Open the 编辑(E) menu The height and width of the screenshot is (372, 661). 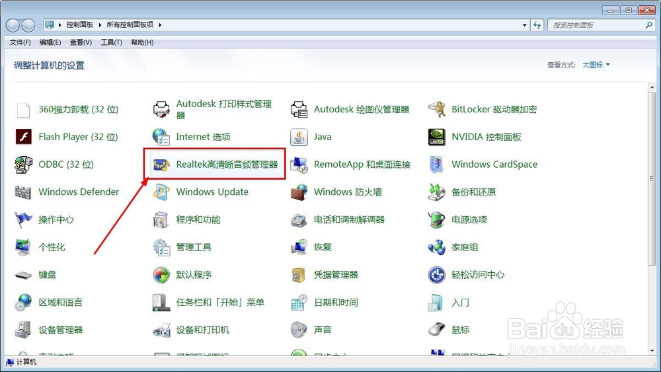coord(50,42)
